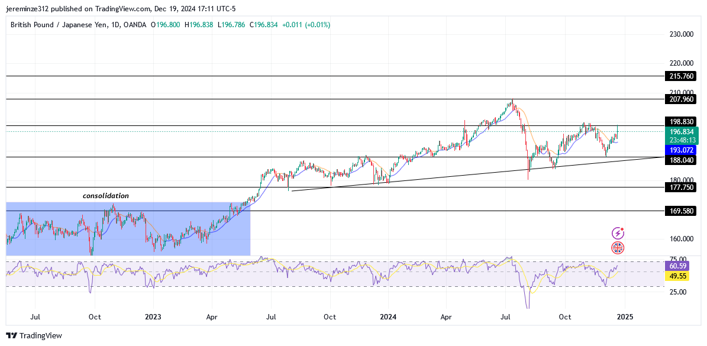Click the 2023 time axis label
707x346 pixels.
click(154, 316)
